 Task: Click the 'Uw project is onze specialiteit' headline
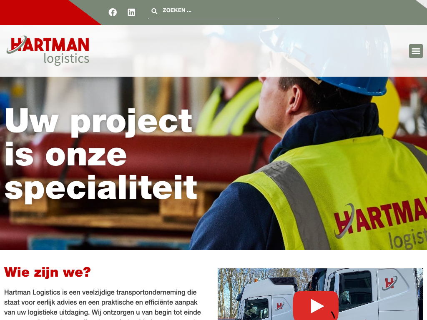[x=101, y=155]
